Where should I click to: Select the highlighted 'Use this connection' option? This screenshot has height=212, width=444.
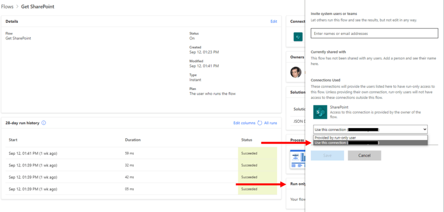(370, 143)
